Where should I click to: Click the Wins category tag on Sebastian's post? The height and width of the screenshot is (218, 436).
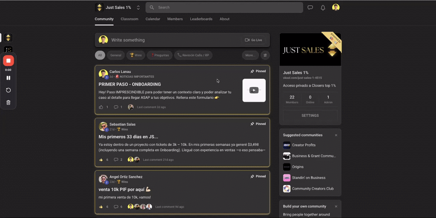(122, 129)
